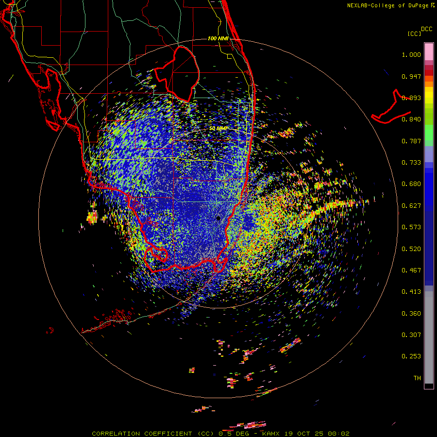Screen dimensions: 437x437
Task: Select the 0.840 scale value
Action: pyautogui.click(x=411, y=119)
